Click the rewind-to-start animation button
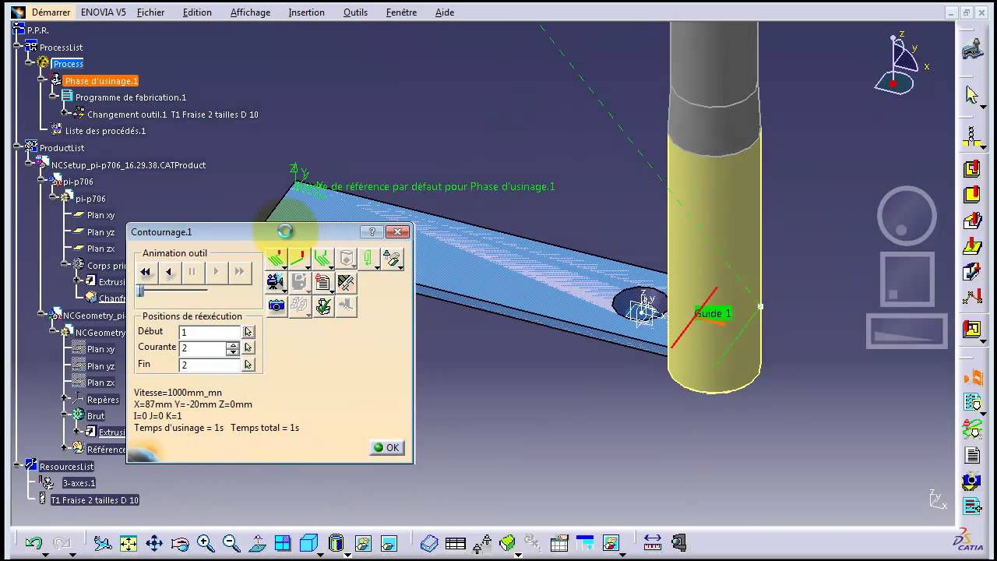Viewport: 997px width, 561px height. click(x=146, y=272)
